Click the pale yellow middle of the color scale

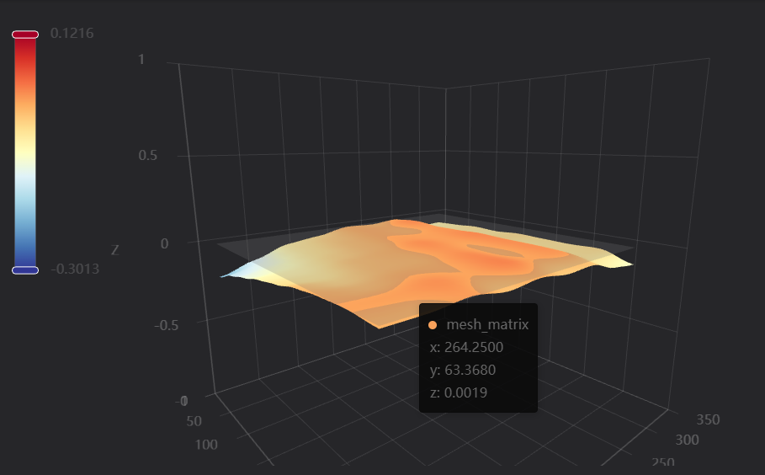coord(25,152)
